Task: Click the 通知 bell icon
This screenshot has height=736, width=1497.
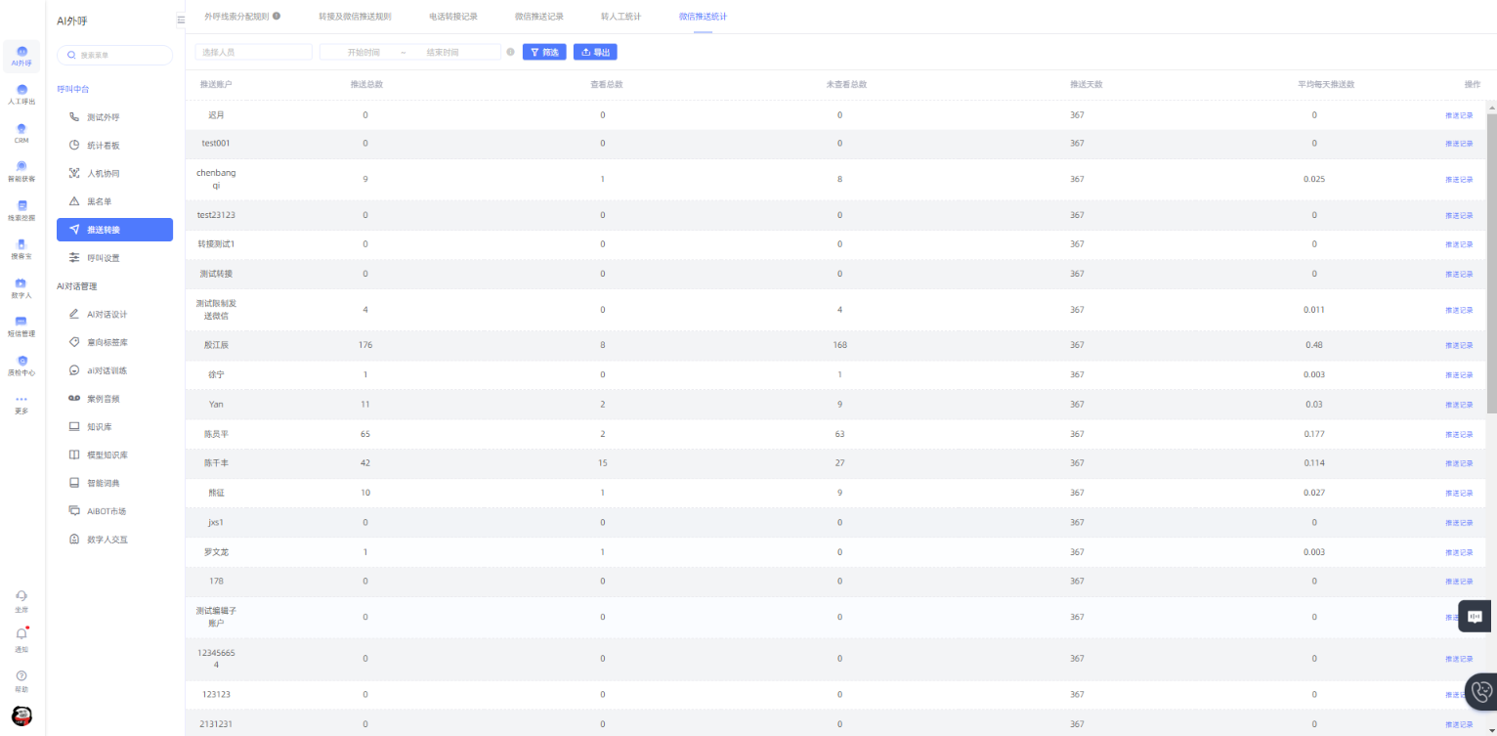Action: click(x=21, y=634)
